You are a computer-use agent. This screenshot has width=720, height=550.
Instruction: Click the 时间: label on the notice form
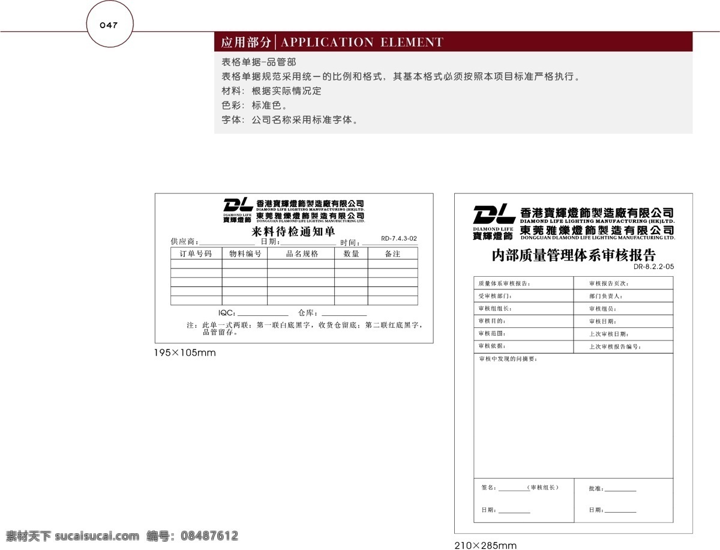350,242
